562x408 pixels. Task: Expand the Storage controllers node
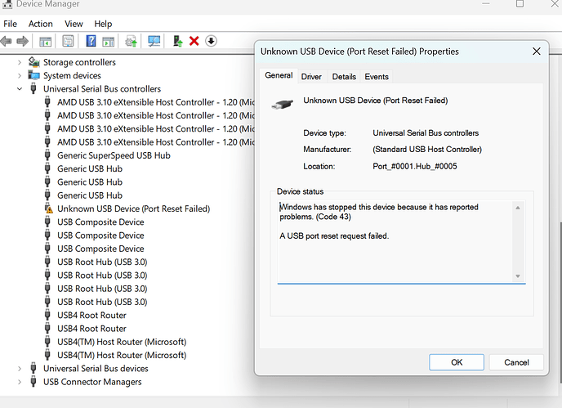[x=20, y=62]
